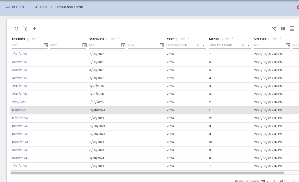Click the RETURN button
Screen dimensions: 299x182
(x=15, y=7)
